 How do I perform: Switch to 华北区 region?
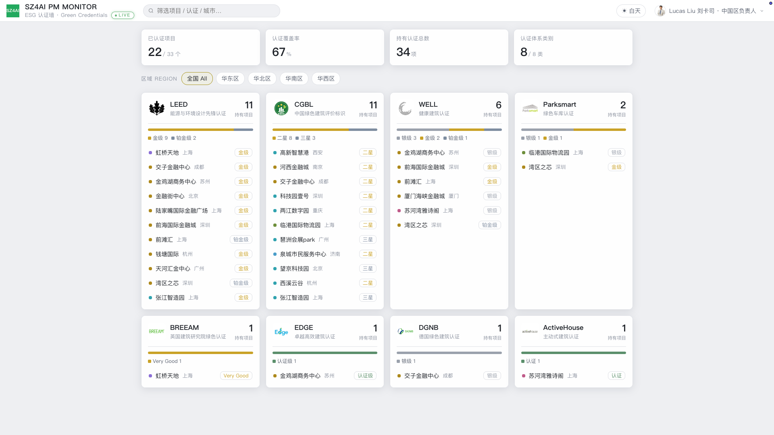[x=262, y=79]
